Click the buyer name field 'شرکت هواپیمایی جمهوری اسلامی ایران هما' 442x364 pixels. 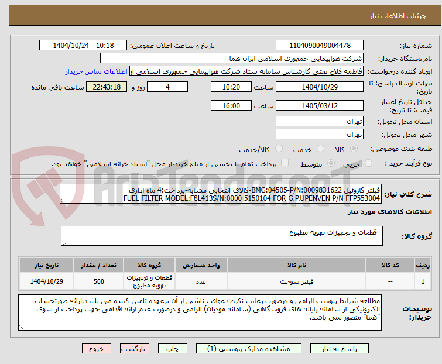coord(232,59)
